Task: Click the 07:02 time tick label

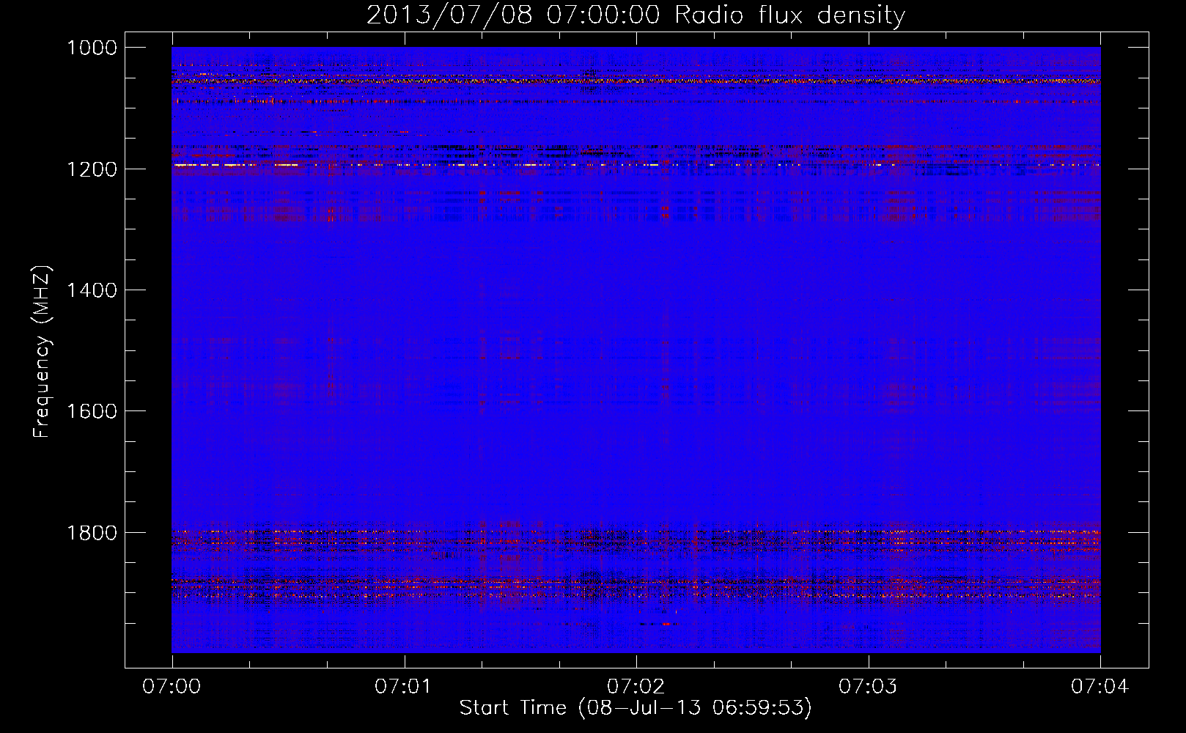Action: click(x=636, y=687)
